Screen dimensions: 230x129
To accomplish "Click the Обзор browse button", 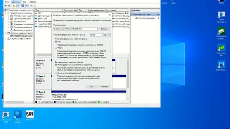I will 105,29.
